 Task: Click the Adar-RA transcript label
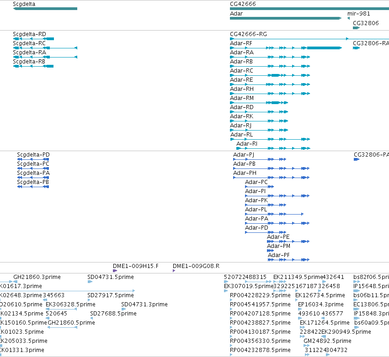pyautogui.click(x=242, y=52)
